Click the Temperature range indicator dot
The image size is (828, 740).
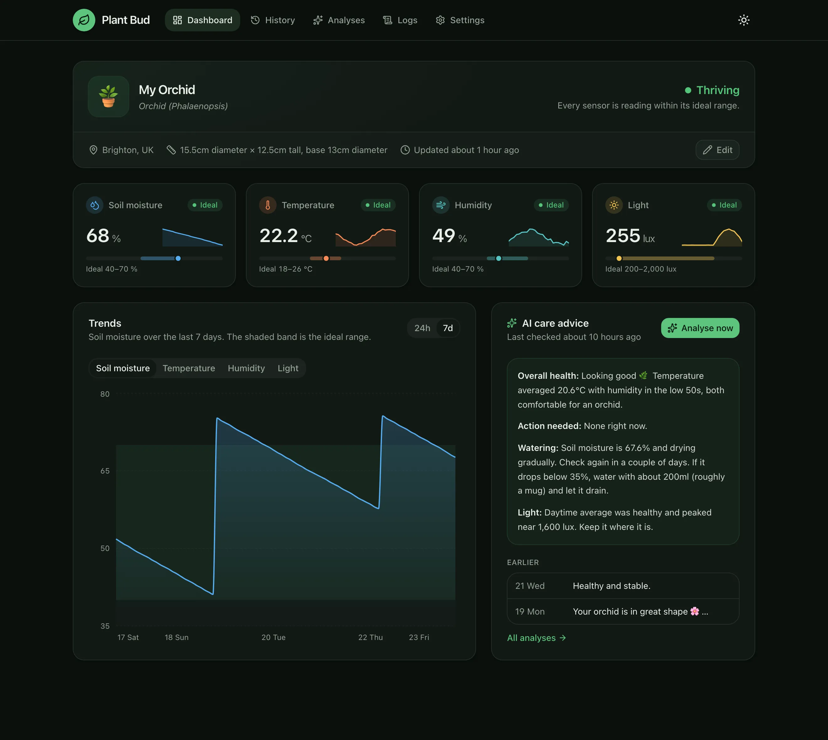click(326, 259)
